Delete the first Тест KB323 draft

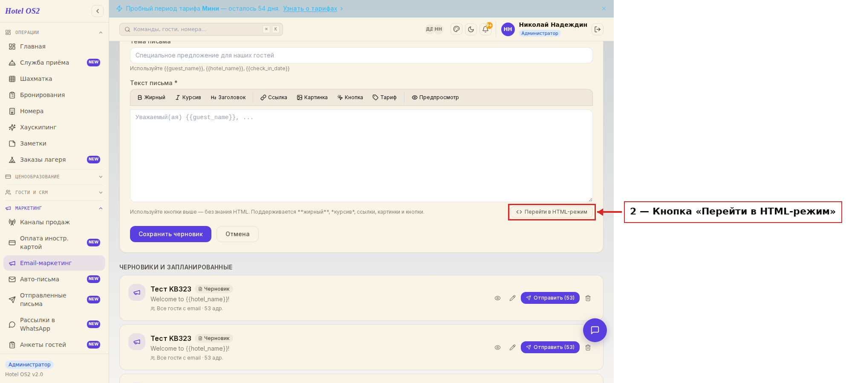coord(588,298)
